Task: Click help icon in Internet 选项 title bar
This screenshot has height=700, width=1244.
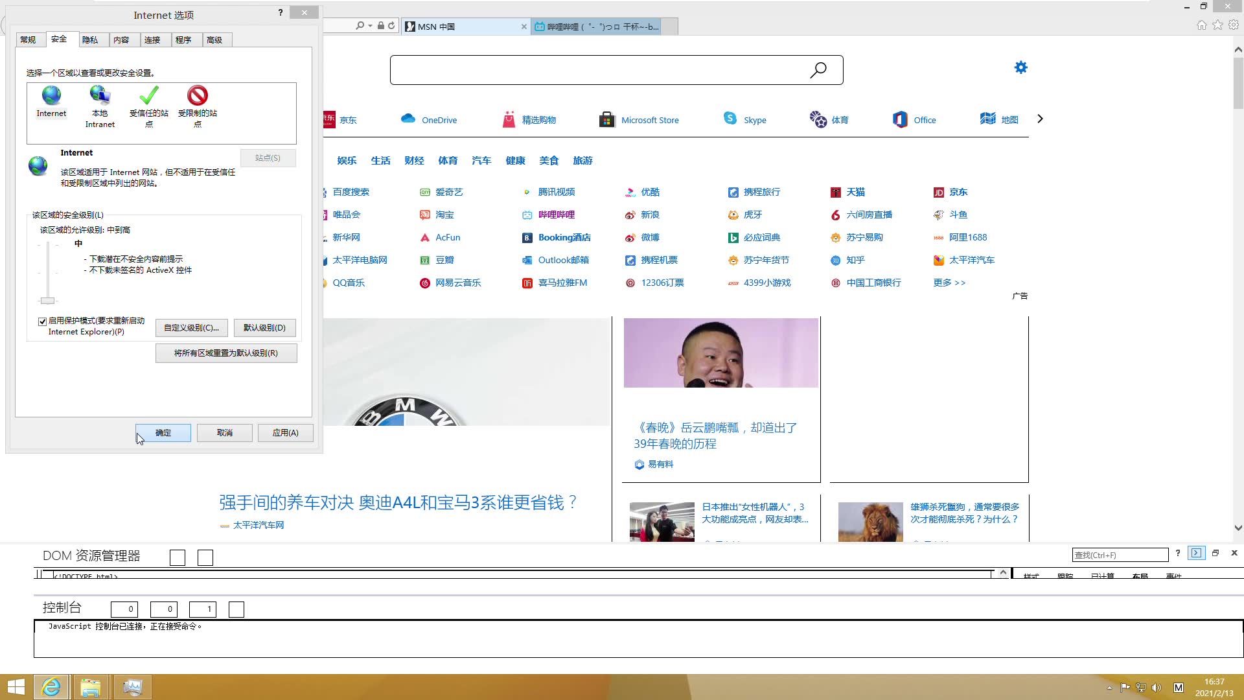Action: (x=281, y=12)
